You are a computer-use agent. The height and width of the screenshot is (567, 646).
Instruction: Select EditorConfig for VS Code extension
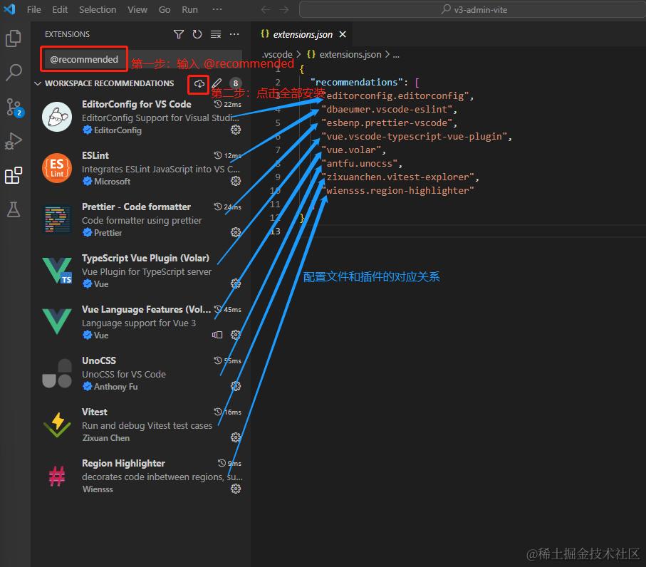pos(141,117)
